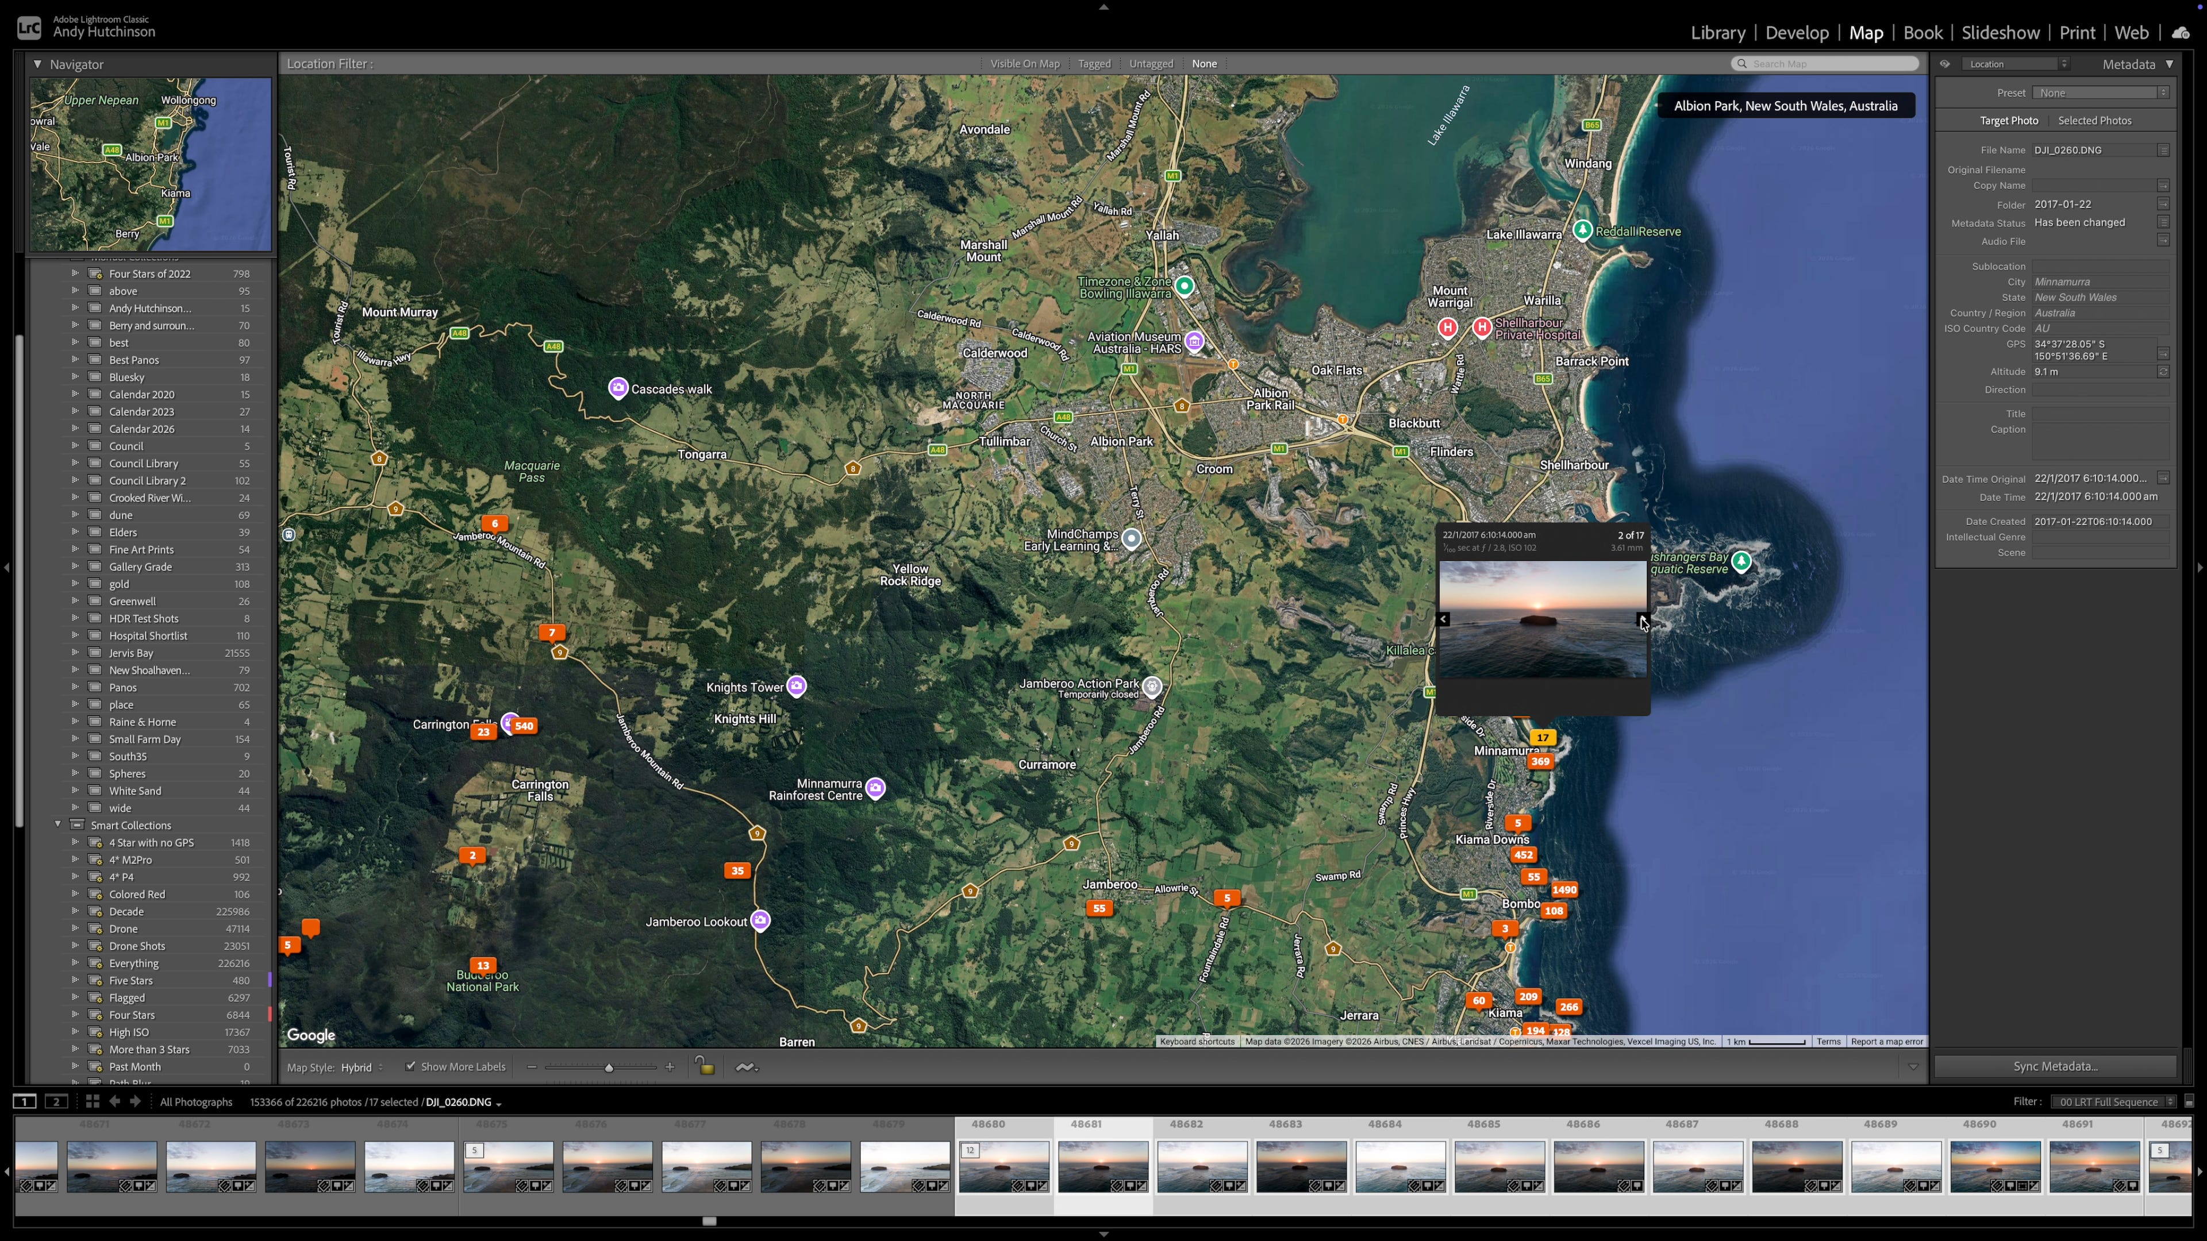Open the map toolbar options triangle
This screenshot has height=1241, width=2207.
coord(1913,1066)
